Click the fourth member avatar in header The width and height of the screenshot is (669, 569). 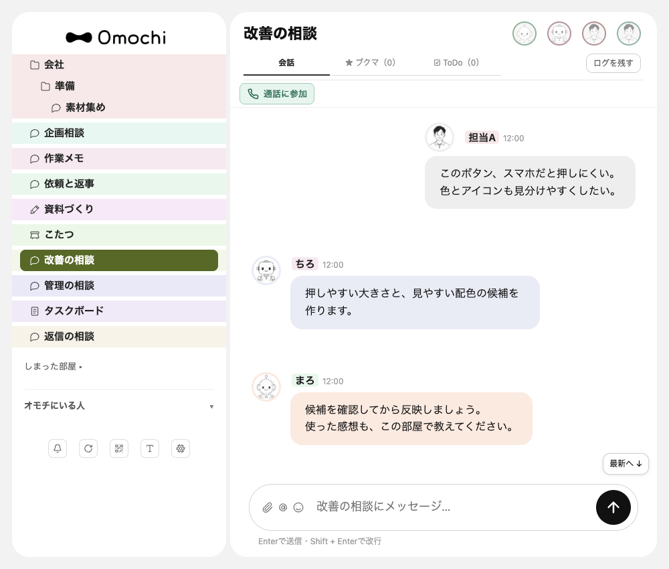tap(629, 33)
